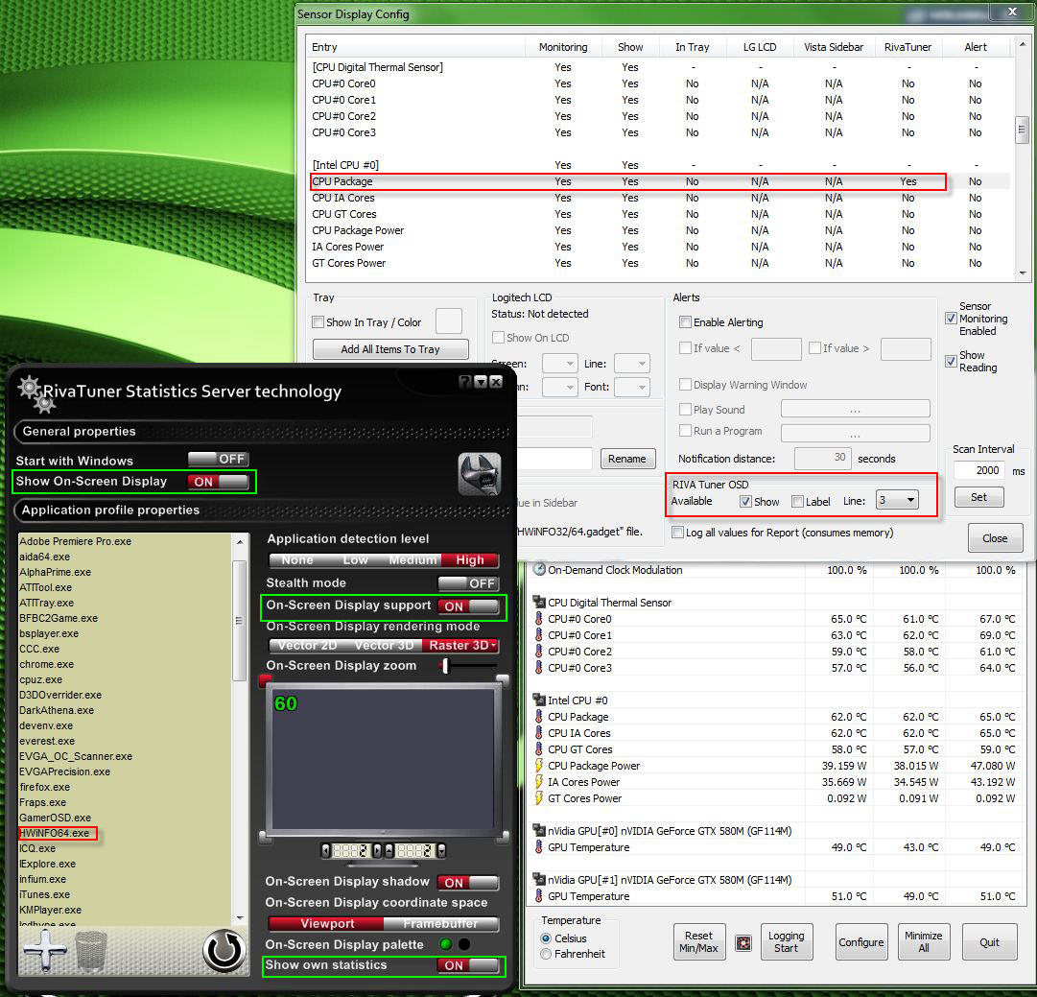Pick green On-Screen Display palette color

(446, 945)
